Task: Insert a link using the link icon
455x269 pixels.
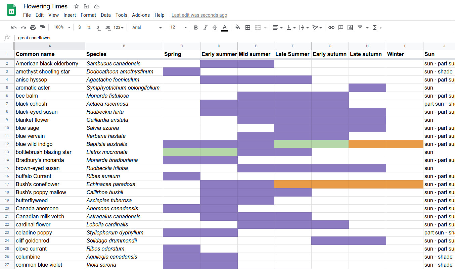Action: click(331, 28)
